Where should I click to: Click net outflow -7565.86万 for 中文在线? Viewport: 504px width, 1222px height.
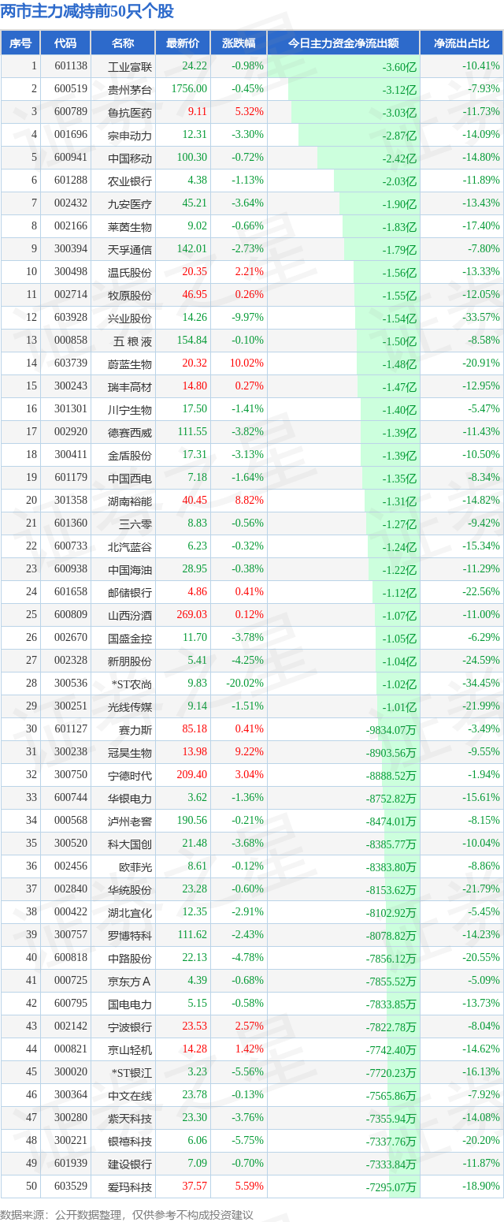click(391, 1096)
